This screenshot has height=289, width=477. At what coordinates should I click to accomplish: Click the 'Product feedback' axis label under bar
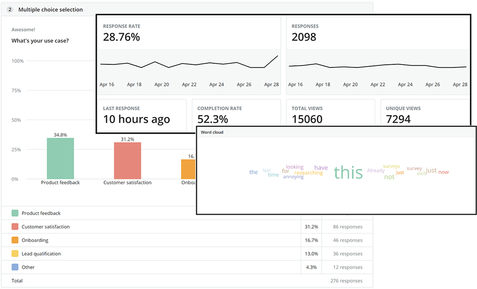coord(60,182)
